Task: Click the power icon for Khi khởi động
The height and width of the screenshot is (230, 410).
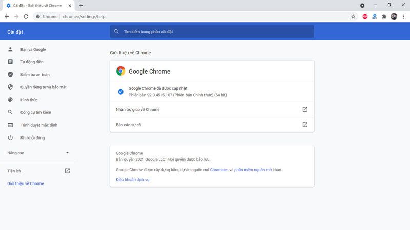Action: pos(10,137)
